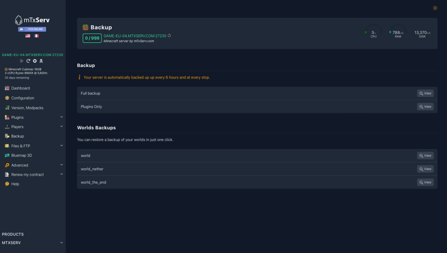Click the start server play icon

coord(22,61)
